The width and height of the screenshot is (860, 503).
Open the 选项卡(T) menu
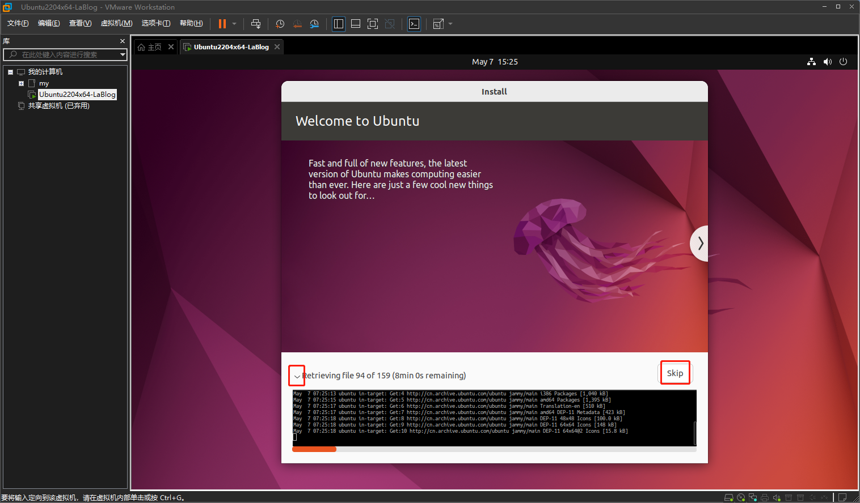click(156, 23)
